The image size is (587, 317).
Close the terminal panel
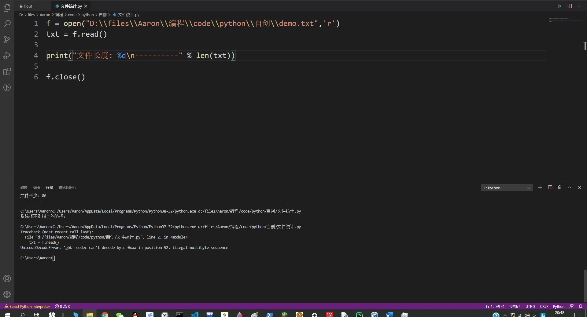pyautogui.click(x=579, y=188)
